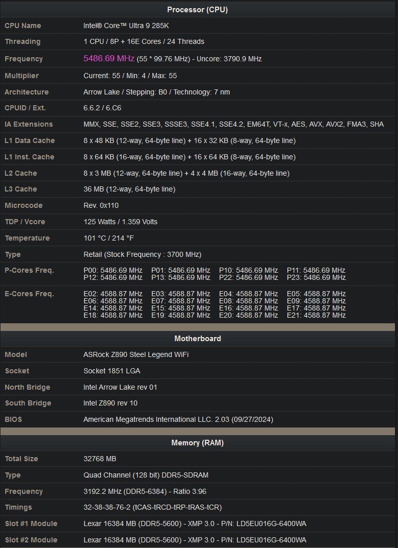
Task: Click the CPU Name row label
Action: (x=22, y=26)
